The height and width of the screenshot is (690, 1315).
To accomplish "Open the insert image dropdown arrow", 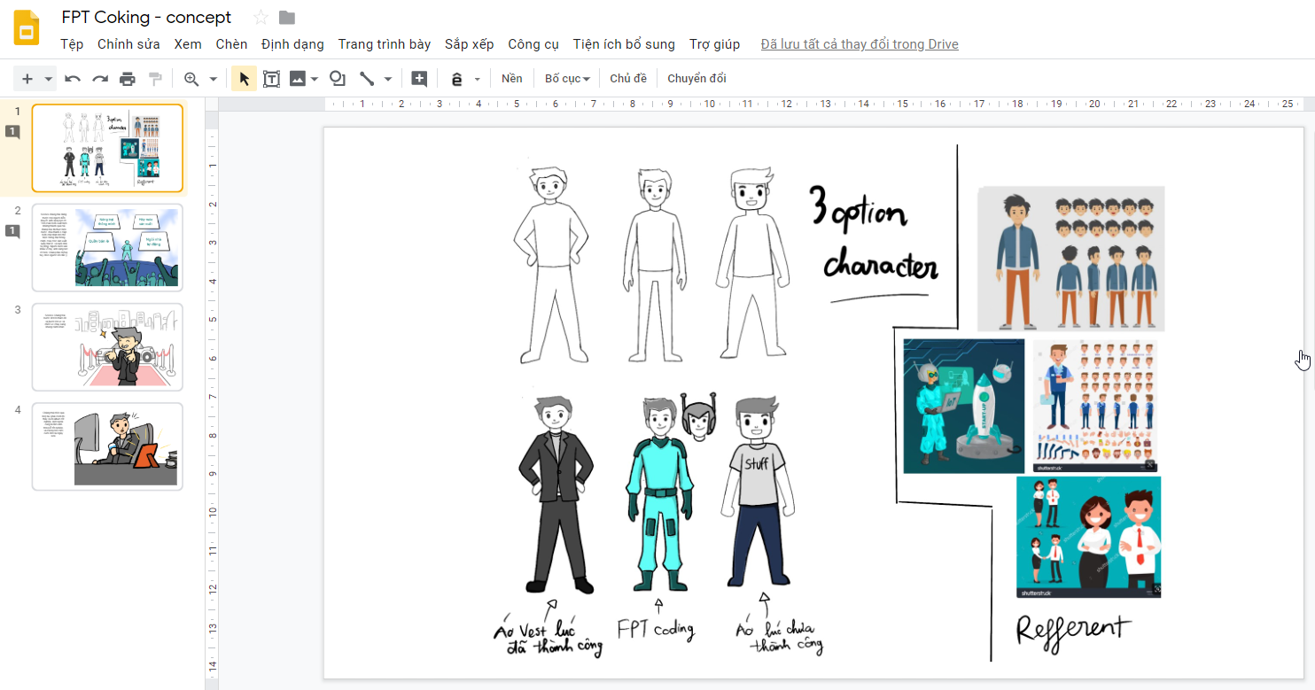I will pyautogui.click(x=315, y=79).
